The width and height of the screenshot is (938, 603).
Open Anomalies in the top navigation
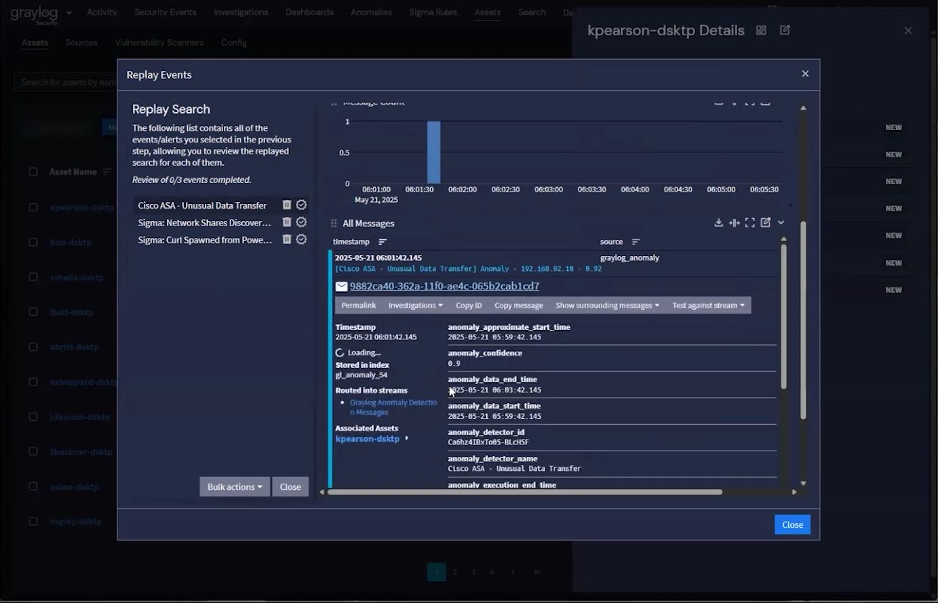coord(372,12)
